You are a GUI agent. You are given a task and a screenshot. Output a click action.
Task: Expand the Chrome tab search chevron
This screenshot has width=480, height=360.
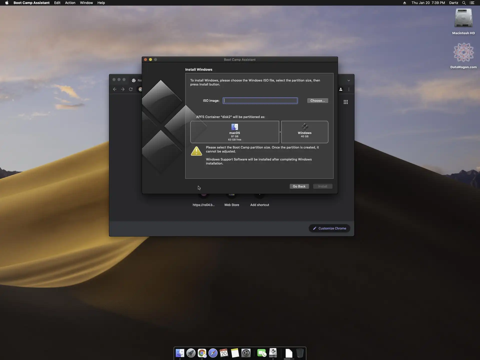pyautogui.click(x=348, y=80)
